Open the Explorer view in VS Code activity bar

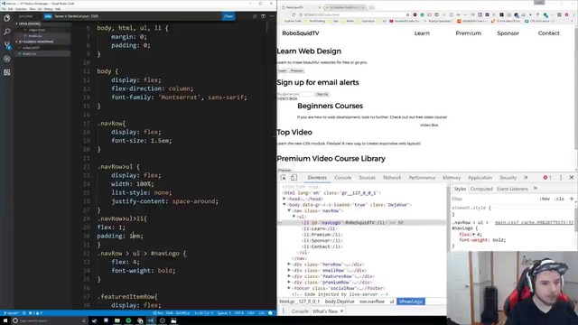click(6, 18)
